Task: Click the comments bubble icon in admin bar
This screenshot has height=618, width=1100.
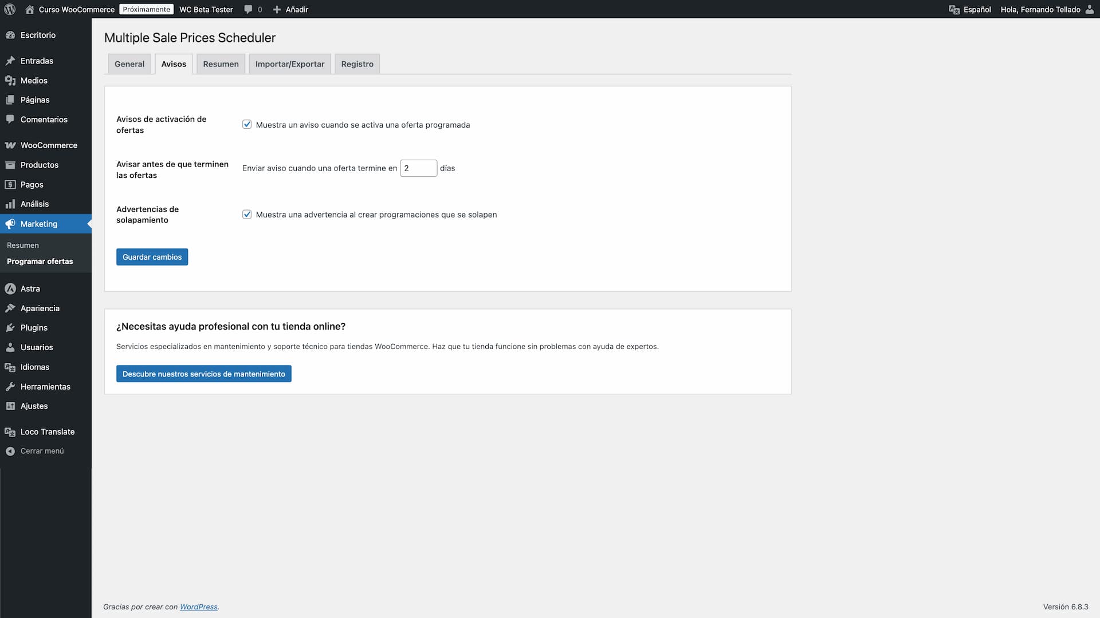Action: point(247,9)
